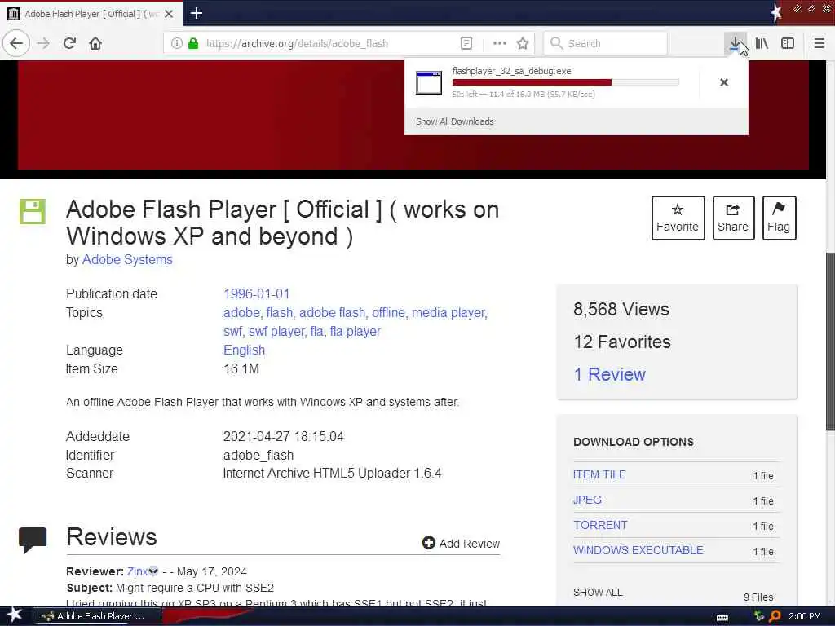Click the address bar URL field
Image resolution: width=835 pixels, height=626 pixels.
pos(311,43)
